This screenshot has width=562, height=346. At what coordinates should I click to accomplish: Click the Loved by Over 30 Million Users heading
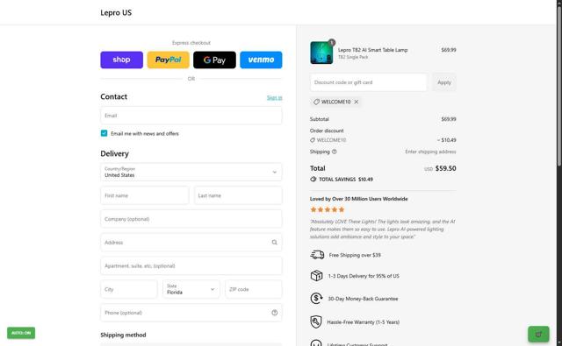point(359,199)
